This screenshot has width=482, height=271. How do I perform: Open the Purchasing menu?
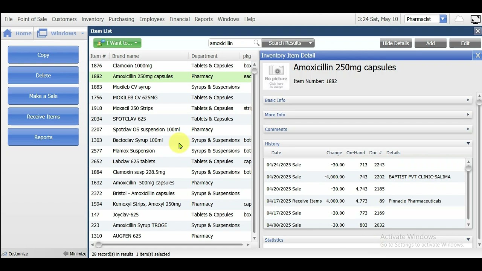[x=121, y=19]
